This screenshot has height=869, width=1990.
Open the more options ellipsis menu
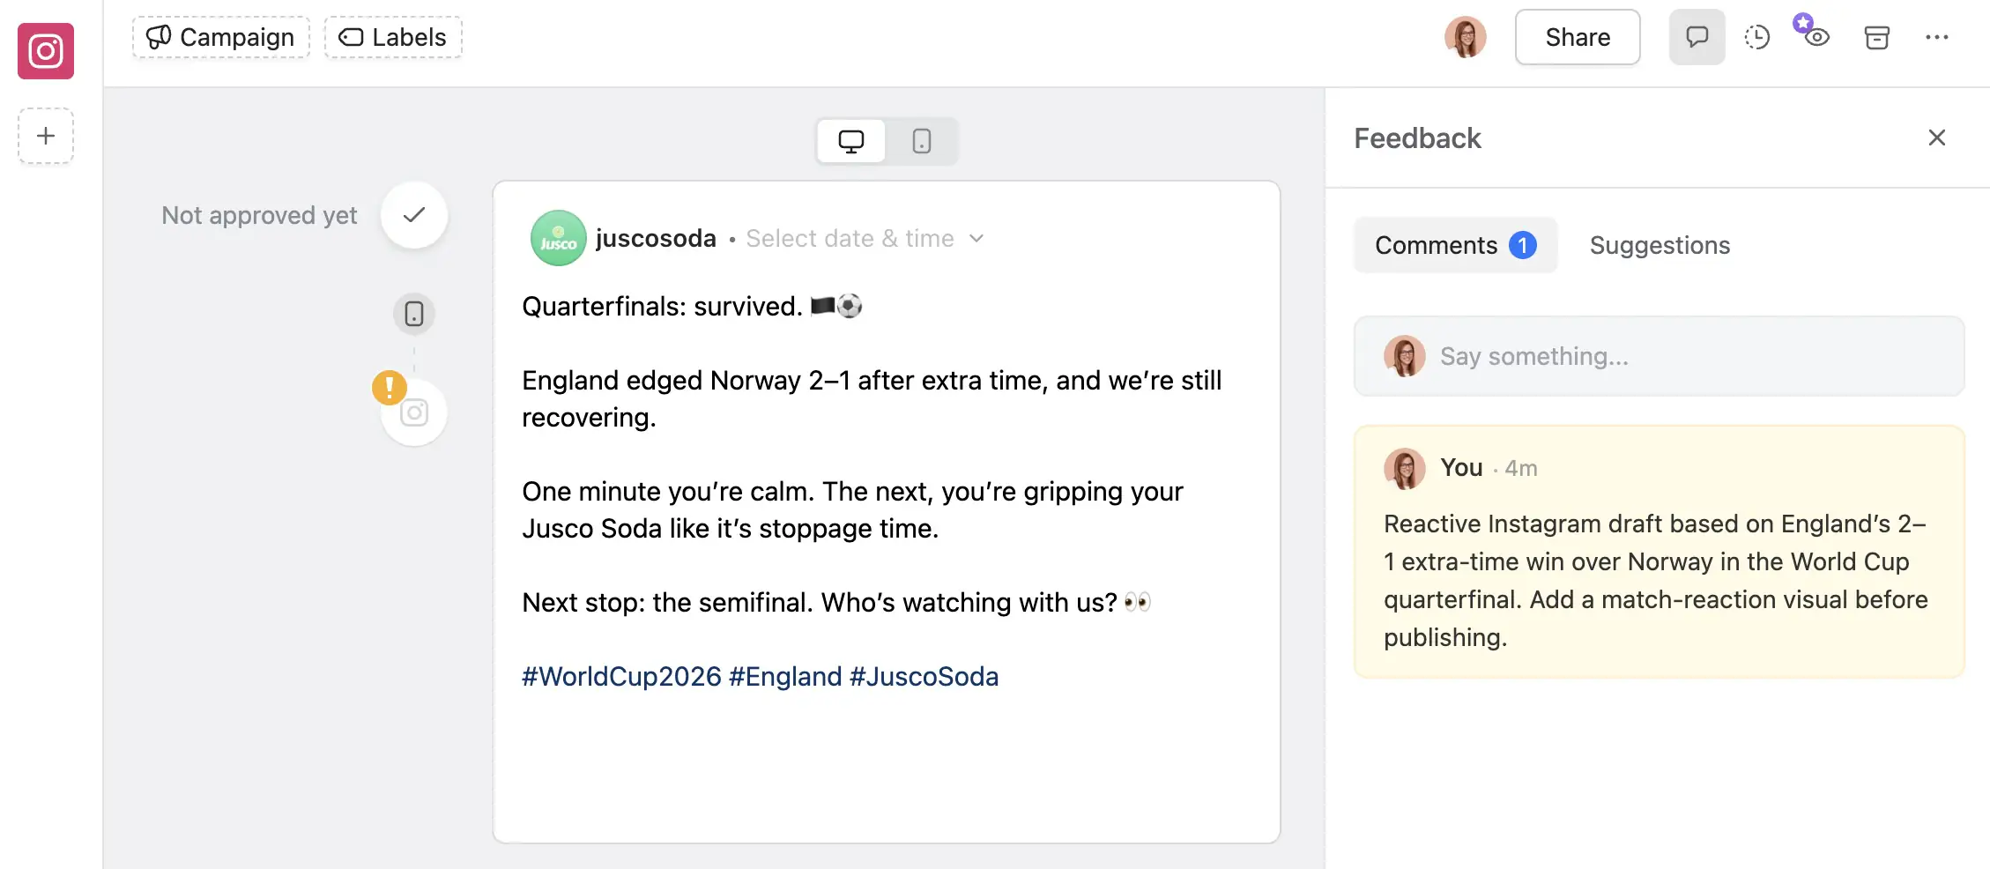coord(1936,37)
